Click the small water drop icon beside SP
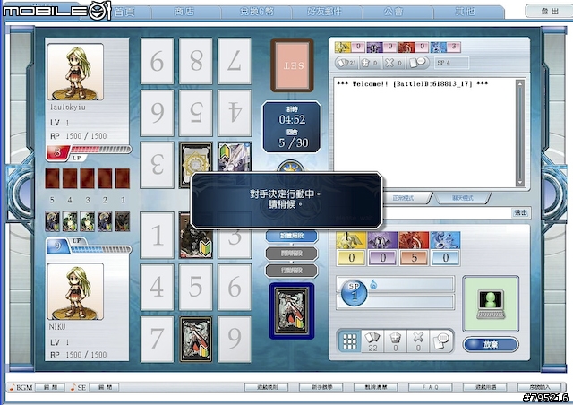The height and width of the screenshot is (405, 573). [x=373, y=284]
